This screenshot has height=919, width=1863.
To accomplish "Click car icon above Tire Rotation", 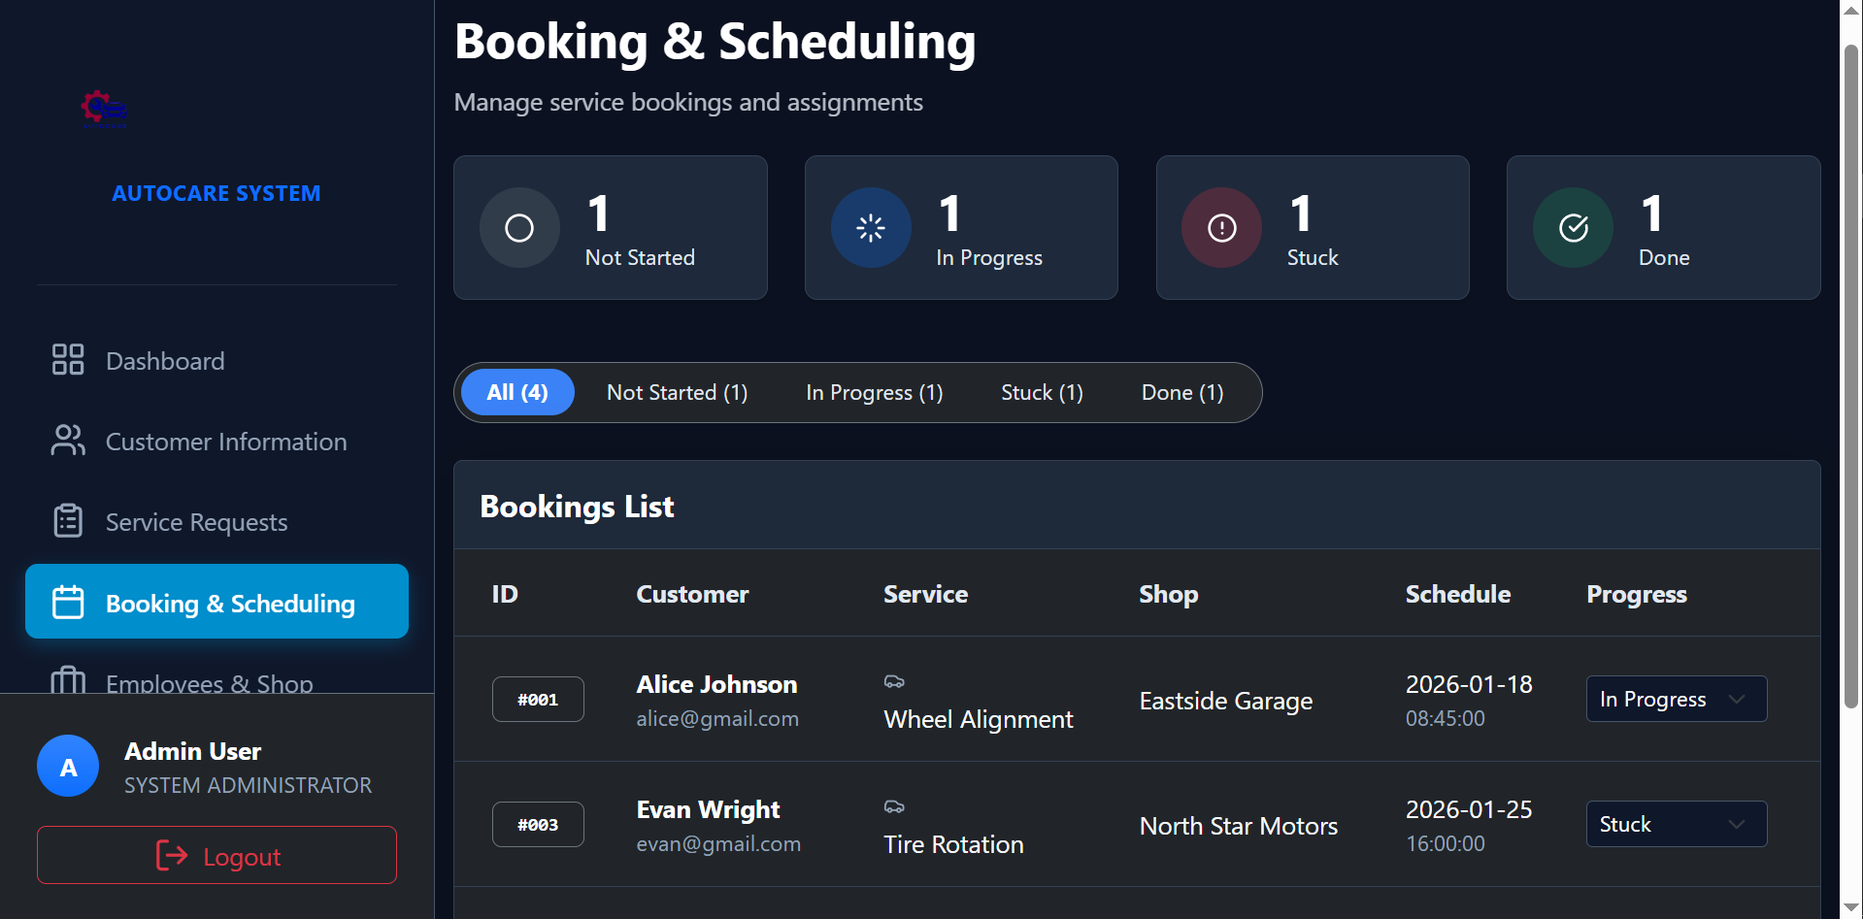I will (x=894, y=807).
